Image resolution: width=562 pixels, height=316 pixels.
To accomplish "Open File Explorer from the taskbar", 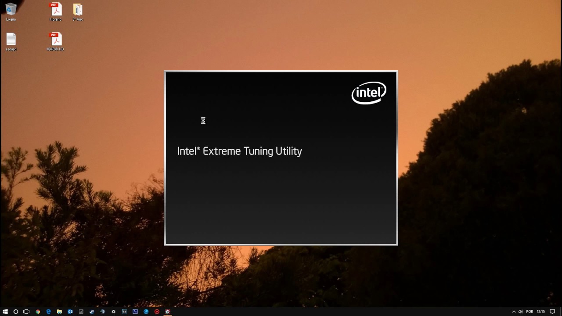I will pos(59,312).
